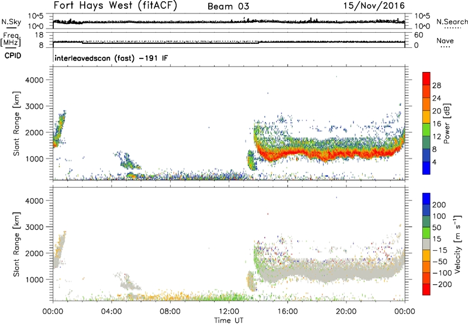Click the 'Freq. [MHz]' axis label
The width and height of the screenshot is (468, 324).
[11, 40]
